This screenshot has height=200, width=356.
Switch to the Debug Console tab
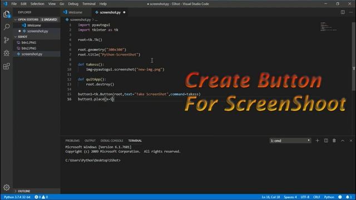click(112, 141)
